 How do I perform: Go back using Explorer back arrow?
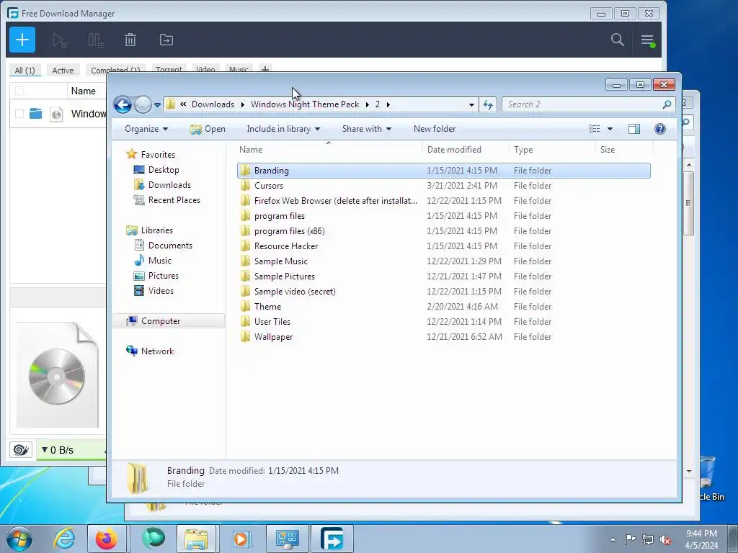point(123,104)
